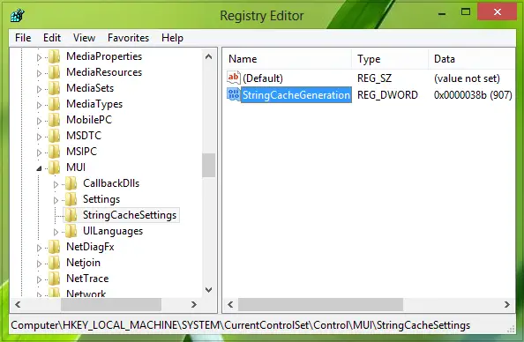Expand the CallbackDlls subkey
The height and width of the screenshot is (342, 524).
[56, 184]
